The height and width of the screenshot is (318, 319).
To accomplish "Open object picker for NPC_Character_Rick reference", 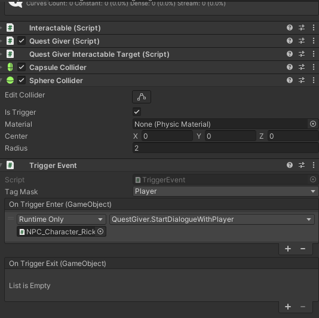I will click(x=100, y=231).
